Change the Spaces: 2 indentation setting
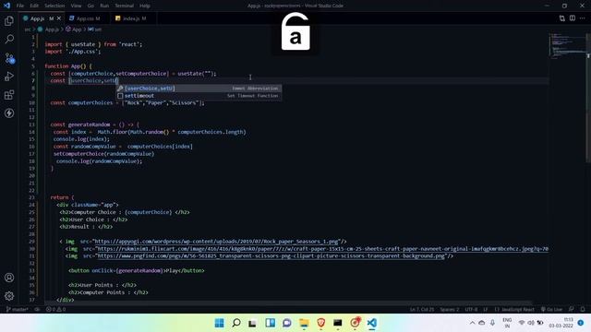Image resolution: width=591 pixels, height=332 pixels. [450, 310]
